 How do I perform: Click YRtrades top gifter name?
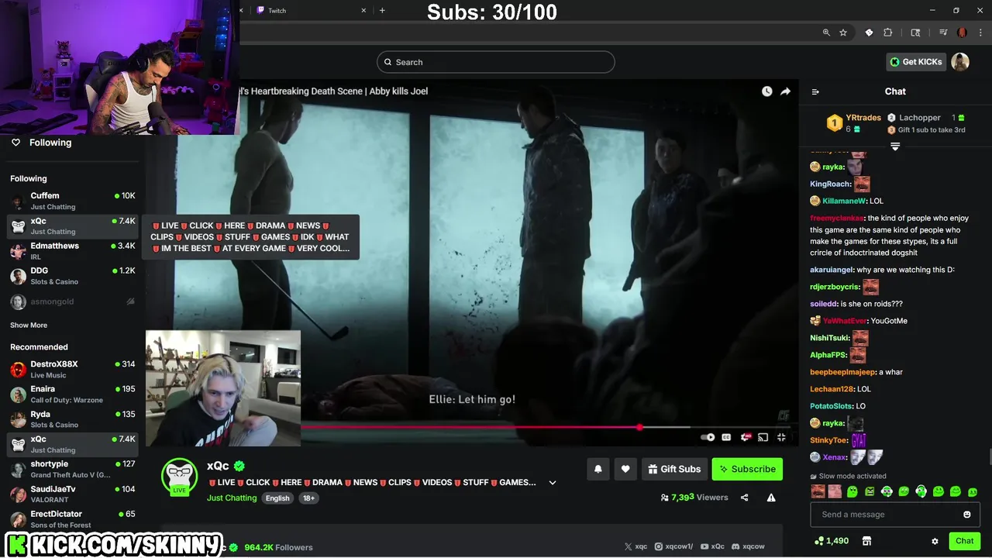click(863, 118)
